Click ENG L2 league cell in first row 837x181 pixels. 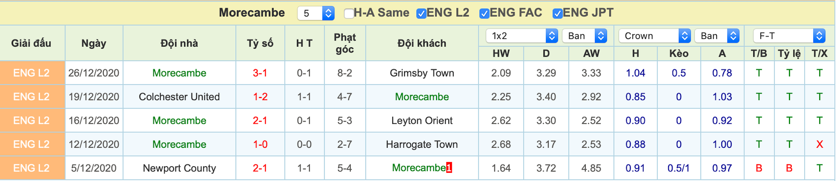click(32, 73)
